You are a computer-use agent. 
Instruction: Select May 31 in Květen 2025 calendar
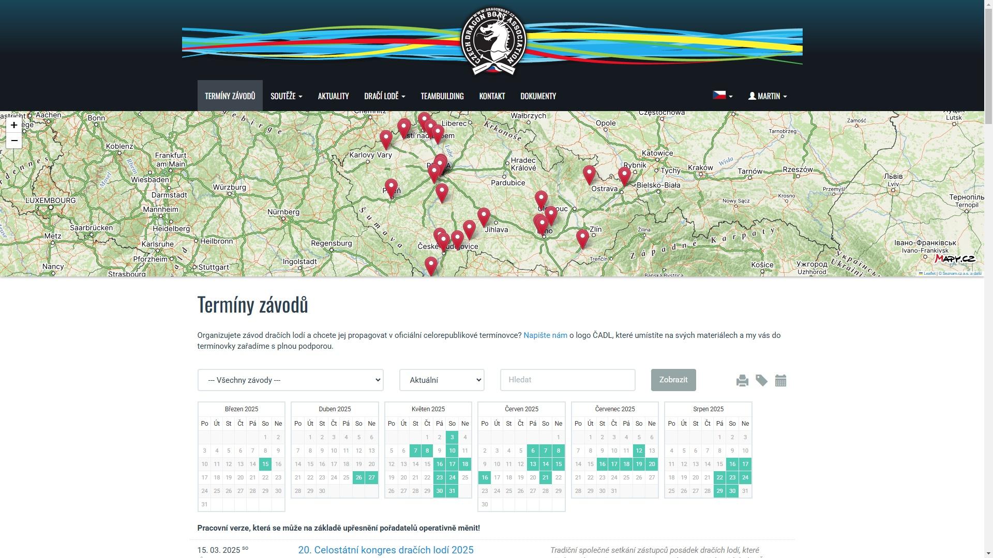452,491
